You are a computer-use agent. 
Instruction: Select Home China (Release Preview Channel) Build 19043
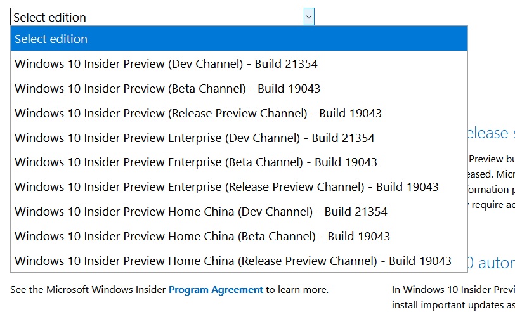coord(238,261)
